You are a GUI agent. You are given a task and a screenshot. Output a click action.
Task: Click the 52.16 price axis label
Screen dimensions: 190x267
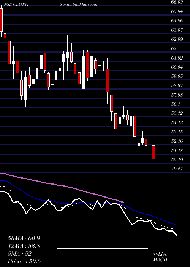(177, 141)
